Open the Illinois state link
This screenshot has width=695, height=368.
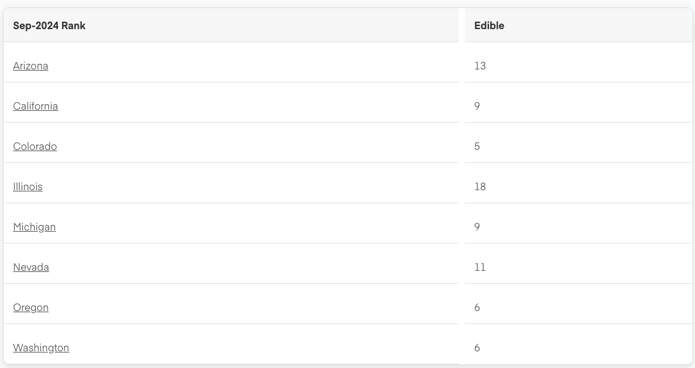click(27, 186)
